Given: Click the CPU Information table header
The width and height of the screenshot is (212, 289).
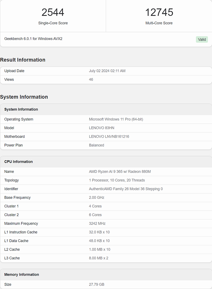Looking at the screenshot, I should click(x=18, y=162).
